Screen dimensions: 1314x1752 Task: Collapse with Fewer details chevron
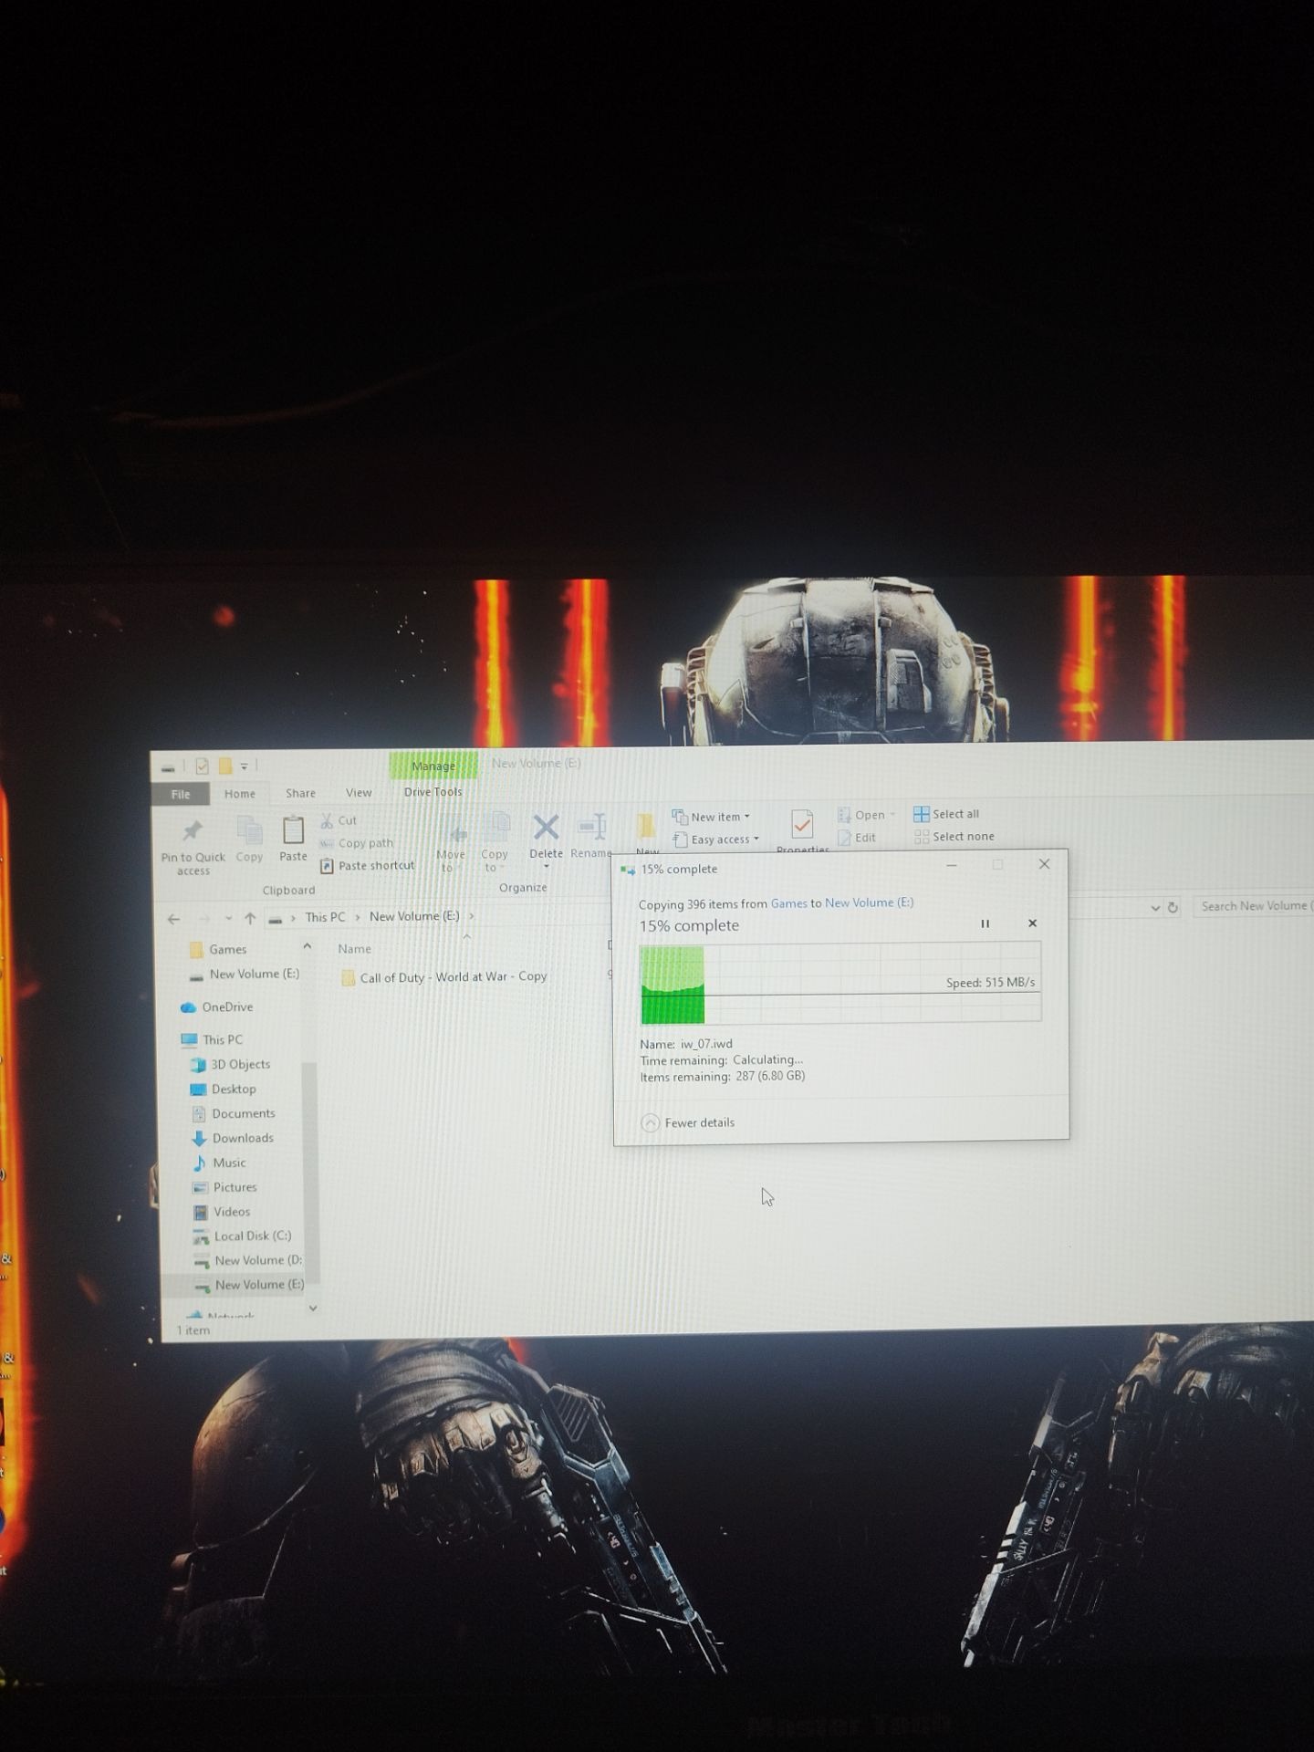point(650,1123)
